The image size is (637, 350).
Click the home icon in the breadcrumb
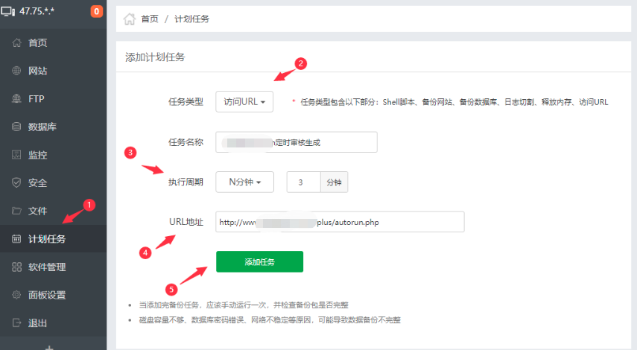pos(130,19)
